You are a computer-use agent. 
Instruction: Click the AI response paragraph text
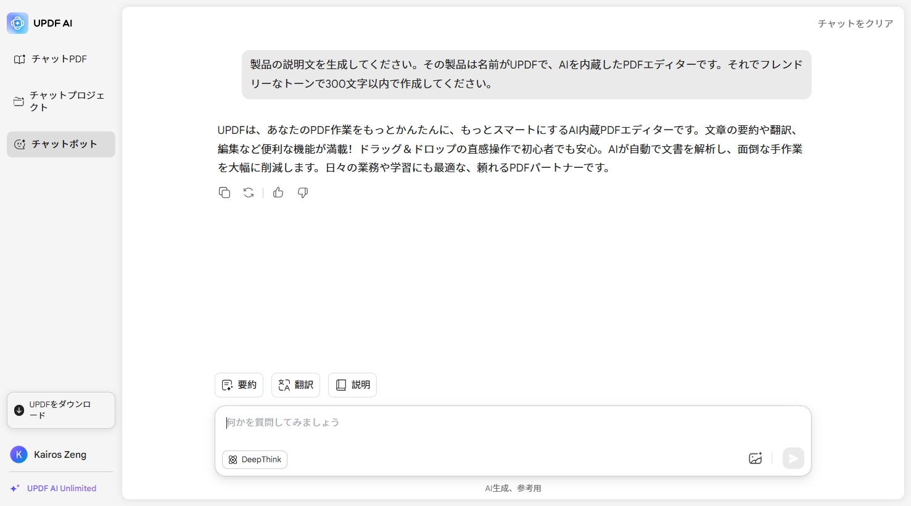[510, 149]
